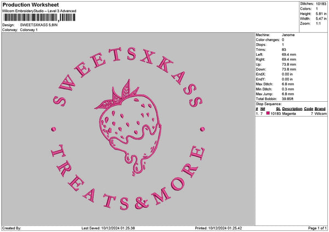Click the Description column header

pos(292,109)
